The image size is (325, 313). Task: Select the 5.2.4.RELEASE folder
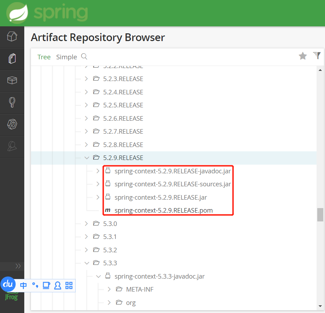[123, 92]
